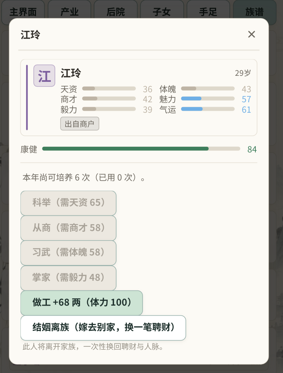Viewport: 283px width, 373px height.
Task: Choose 科举（需天资 65）option
Action: click(x=68, y=203)
